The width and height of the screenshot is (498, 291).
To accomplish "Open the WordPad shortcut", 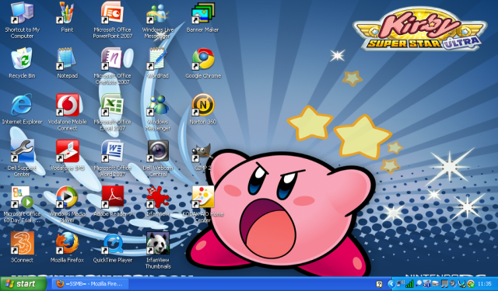I will tap(158, 63).
